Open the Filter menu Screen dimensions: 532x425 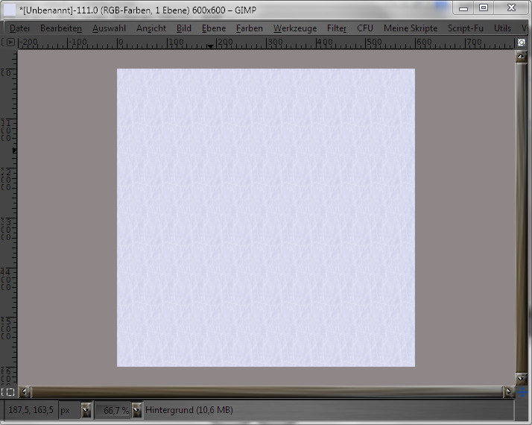coord(337,28)
